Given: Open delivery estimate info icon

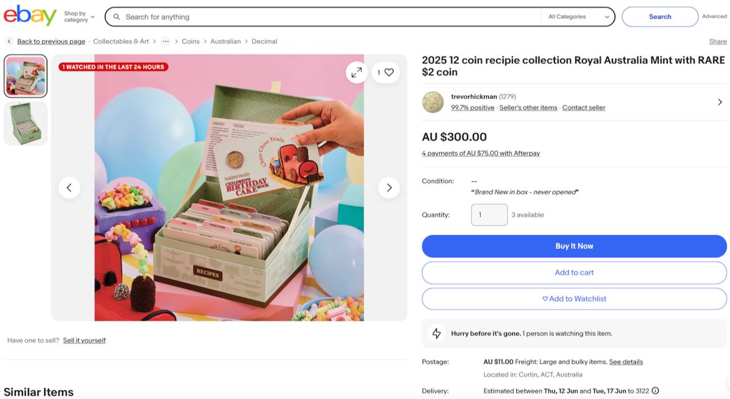Looking at the screenshot, I should coord(655,391).
